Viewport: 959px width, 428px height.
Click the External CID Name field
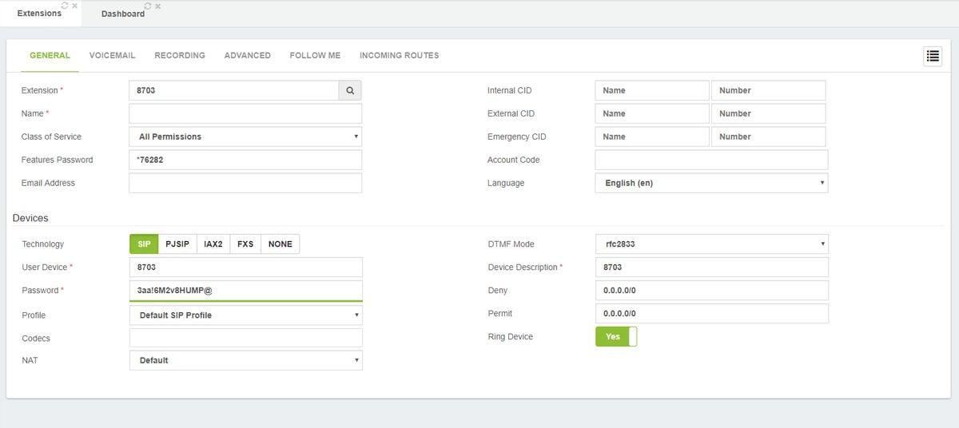click(x=652, y=113)
